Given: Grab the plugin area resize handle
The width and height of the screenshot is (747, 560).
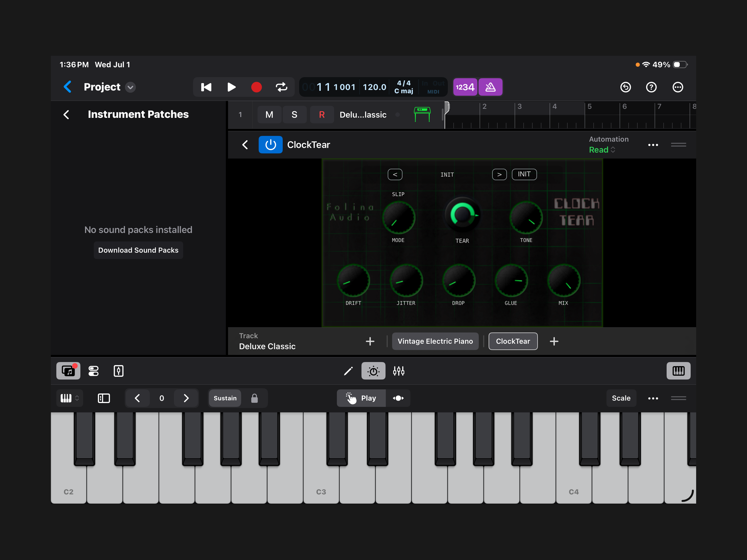Looking at the screenshot, I should click(x=678, y=145).
